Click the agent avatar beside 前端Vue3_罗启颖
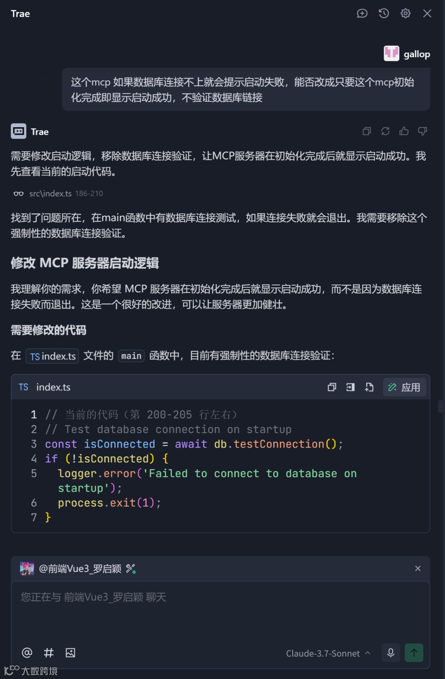Viewport: 445px width, 679px height. [27, 569]
